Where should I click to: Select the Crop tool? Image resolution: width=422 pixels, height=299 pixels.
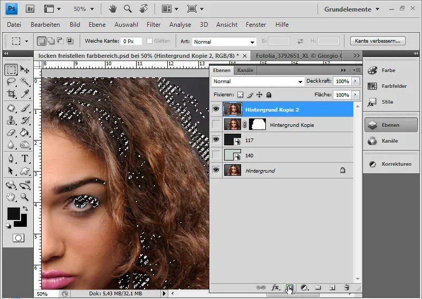(11, 94)
